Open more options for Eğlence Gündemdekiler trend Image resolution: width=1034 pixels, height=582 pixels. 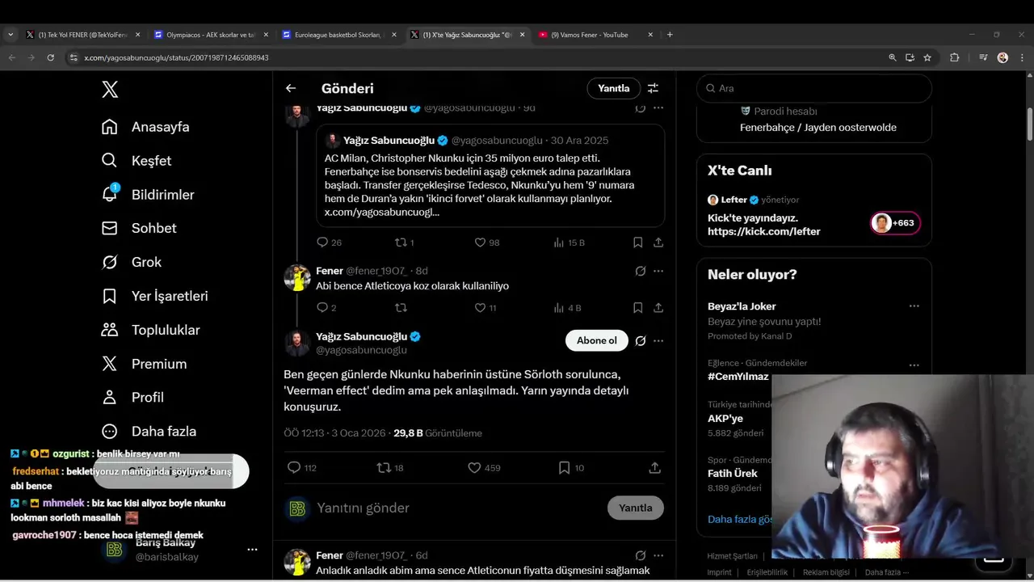click(x=914, y=365)
